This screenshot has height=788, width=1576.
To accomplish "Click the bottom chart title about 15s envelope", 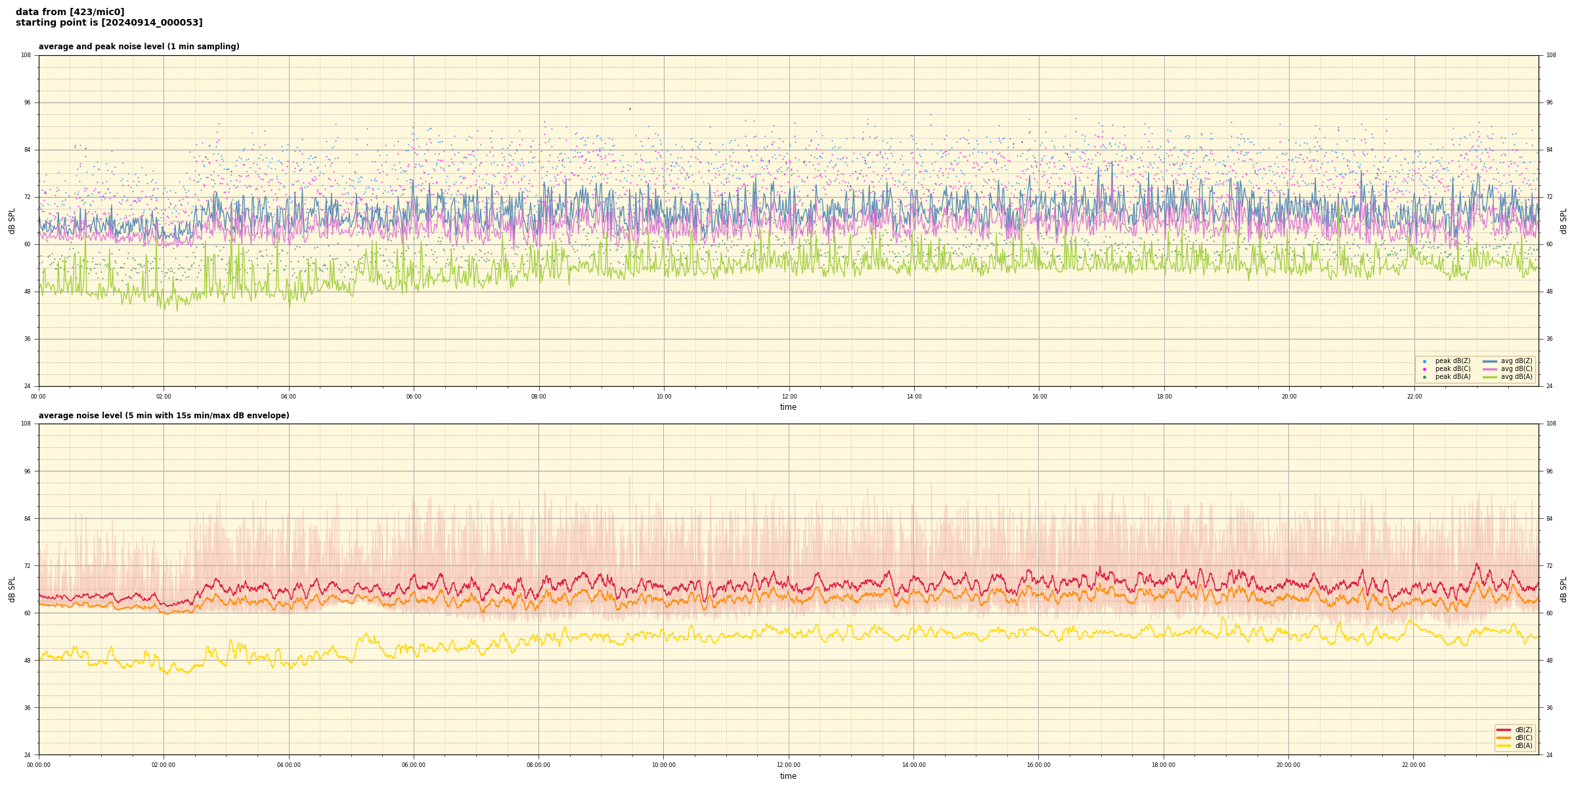I will [x=164, y=416].
